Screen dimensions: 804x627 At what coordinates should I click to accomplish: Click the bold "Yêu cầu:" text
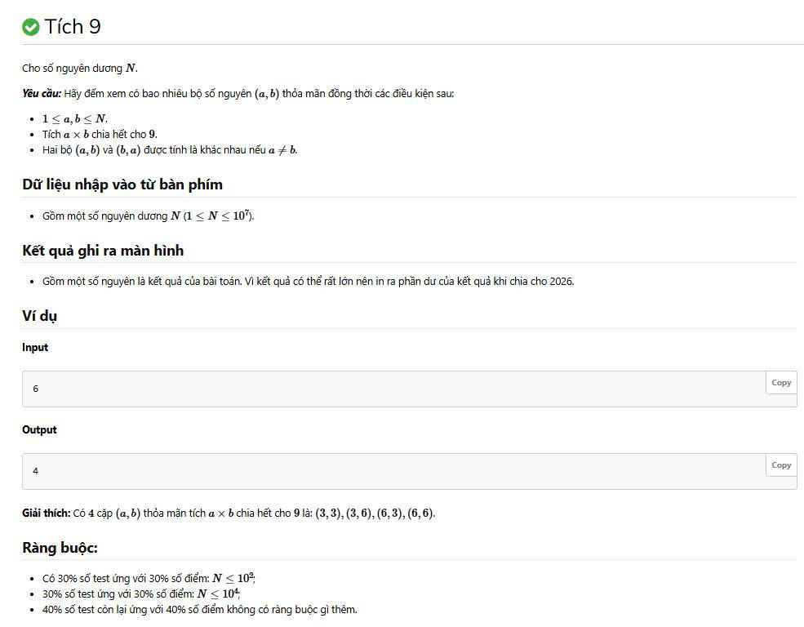click(41, 93)
